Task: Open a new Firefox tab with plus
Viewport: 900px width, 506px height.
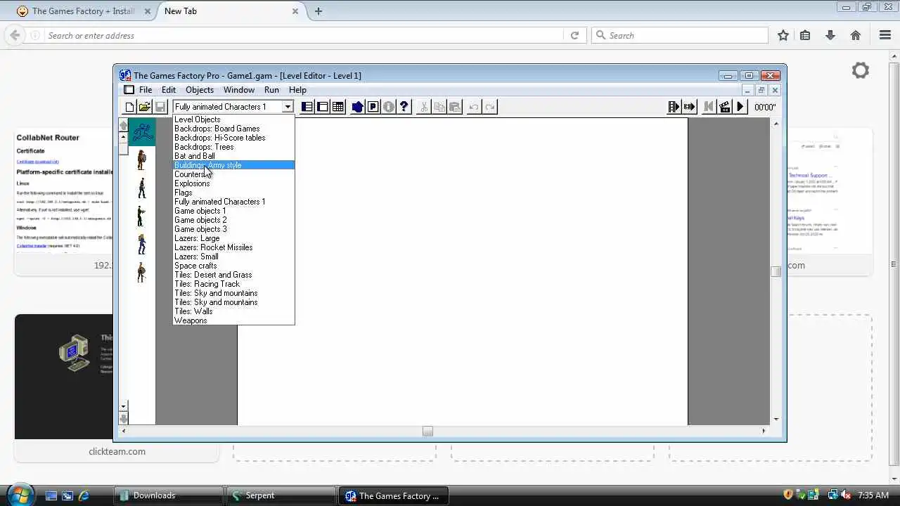Action: pyautogui.click(x=319, y=11)
